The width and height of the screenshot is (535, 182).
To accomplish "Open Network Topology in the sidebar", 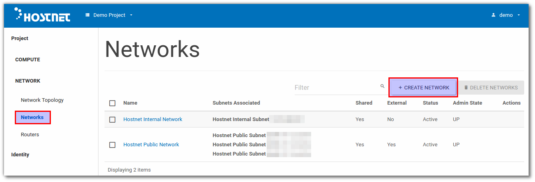I will click(x=42, y=100).
